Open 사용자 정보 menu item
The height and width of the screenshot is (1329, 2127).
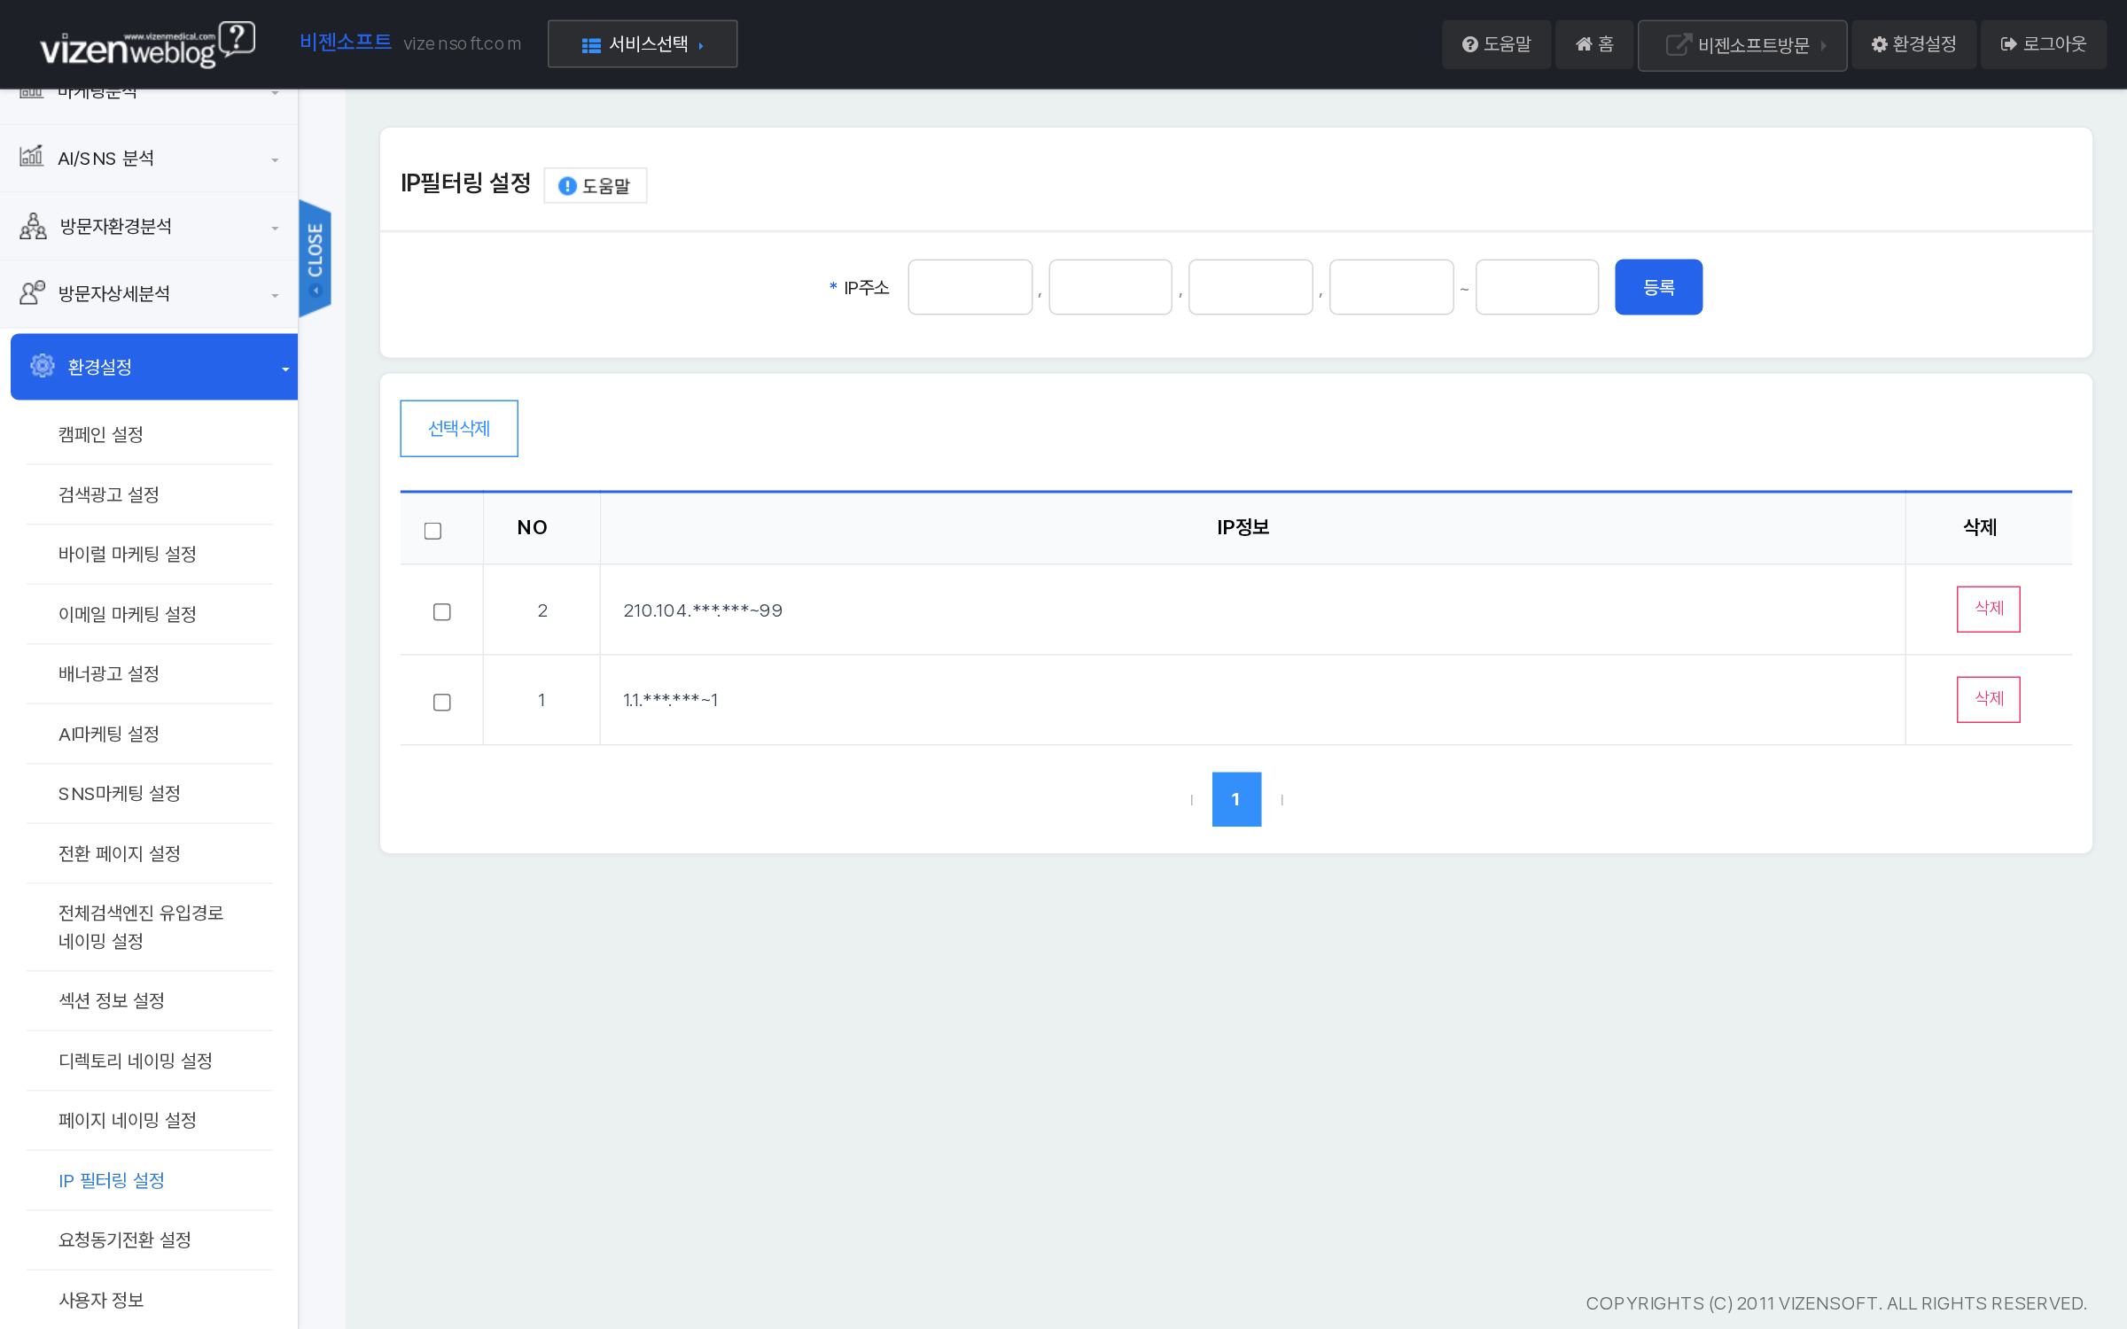pyautogui.click(x=101, y=1300)
